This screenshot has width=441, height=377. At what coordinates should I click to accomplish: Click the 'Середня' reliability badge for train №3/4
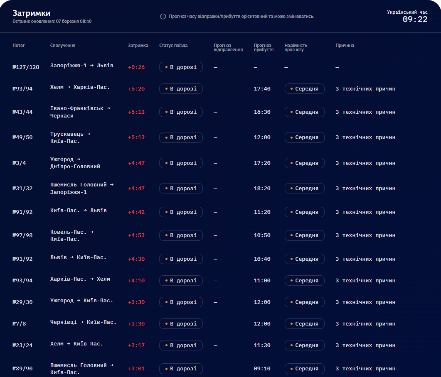click(x=304, y=163)
